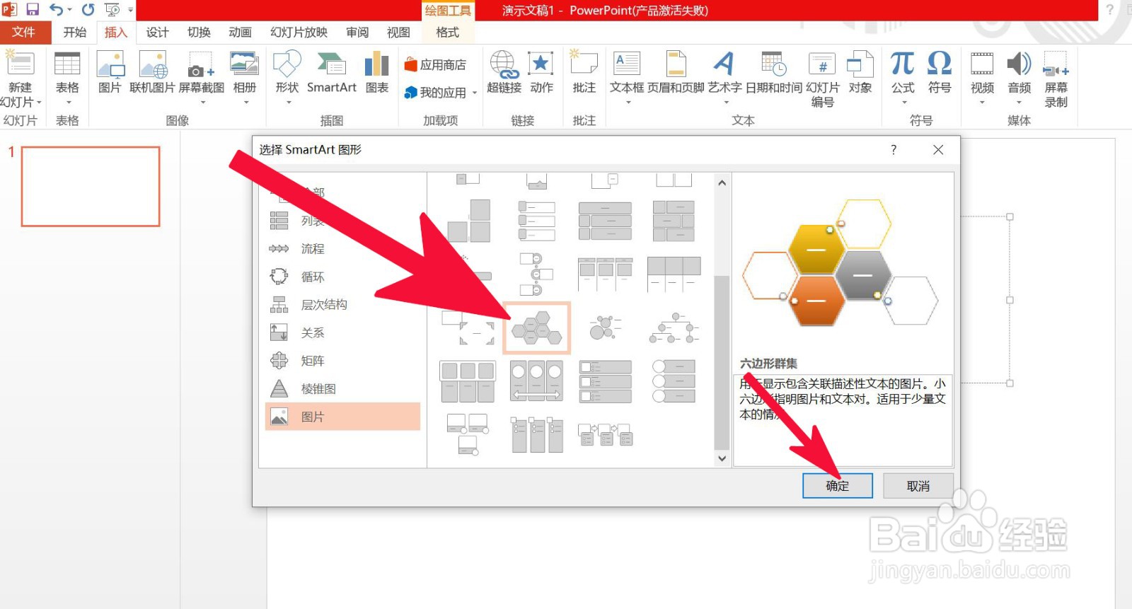Create a 相册 photo album
Image resolution: width=1132 pixels, height=609 pixels.
245,76
